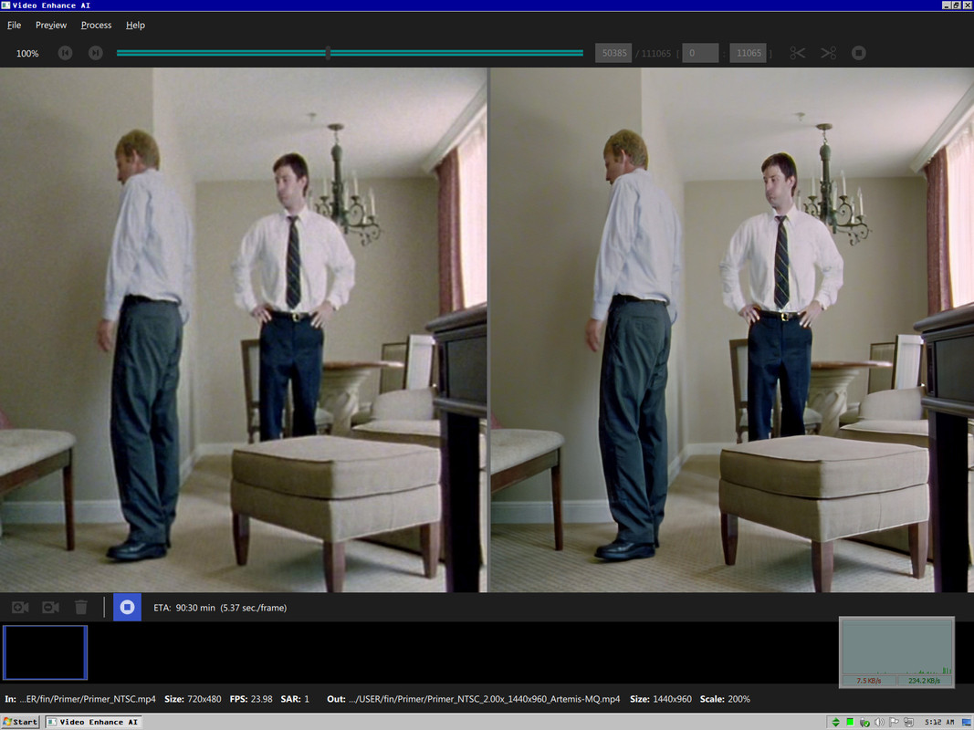The height and width of the screenshot is (730, 974).
Task: Open the Start menu
Action: click(20, 722)
